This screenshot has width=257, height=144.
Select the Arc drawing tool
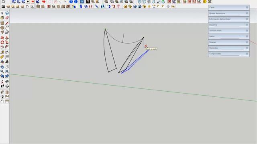pyautogui.click(x=7, y=28)
